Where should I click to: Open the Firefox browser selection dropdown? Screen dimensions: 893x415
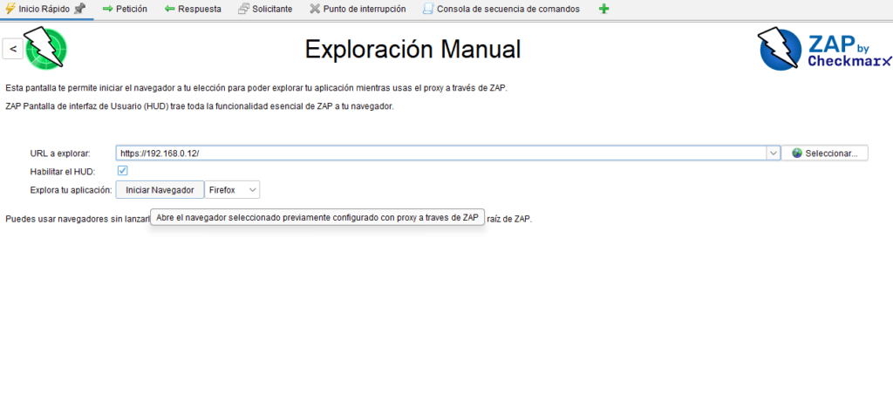233,190
